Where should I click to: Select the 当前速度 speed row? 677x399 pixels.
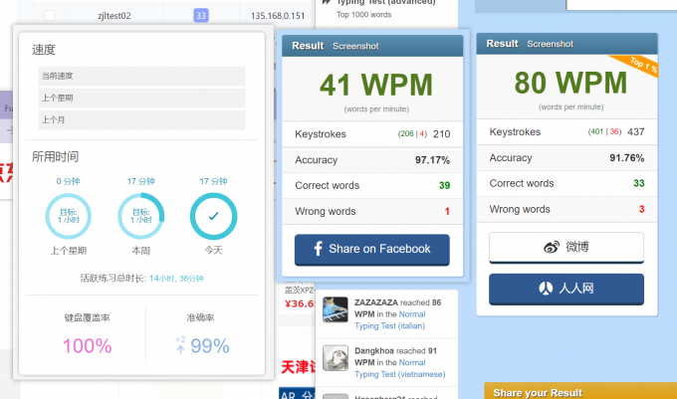click(x=141, y=76)
